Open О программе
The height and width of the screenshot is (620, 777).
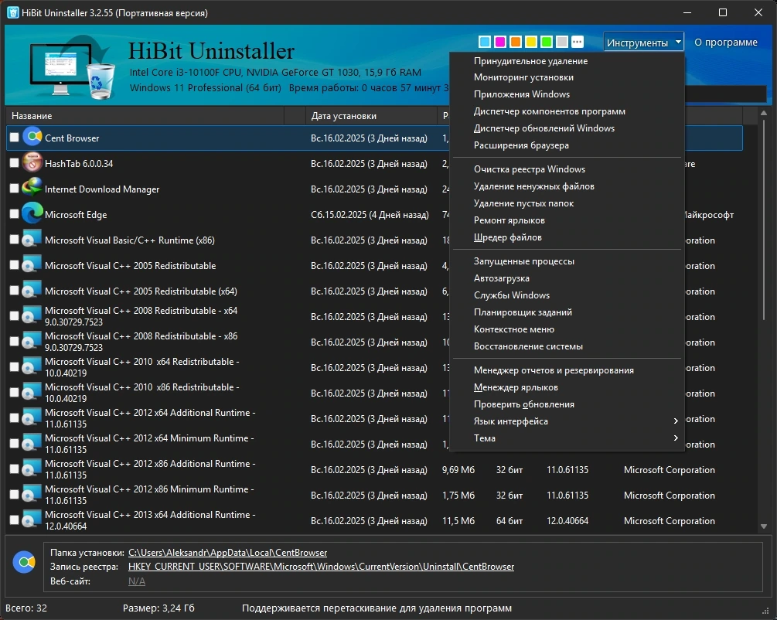pyautogui.click(x=725, y=42)
